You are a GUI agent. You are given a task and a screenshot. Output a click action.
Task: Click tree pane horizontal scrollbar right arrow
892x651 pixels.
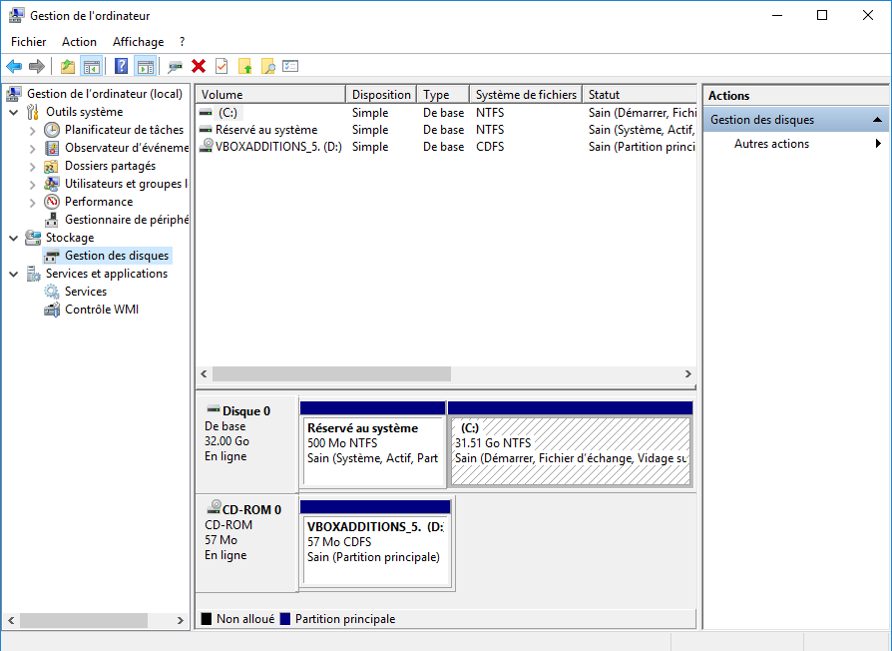tap(181, 620)
